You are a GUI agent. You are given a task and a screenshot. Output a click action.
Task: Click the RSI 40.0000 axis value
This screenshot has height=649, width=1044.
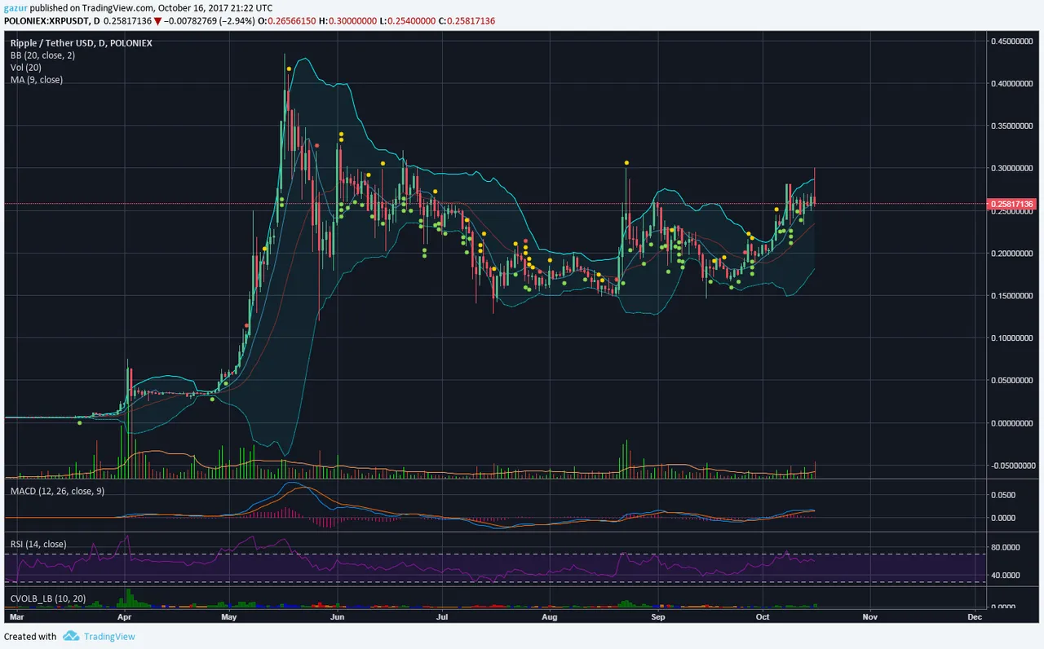pyautogui.click(x=1006, y=575)
